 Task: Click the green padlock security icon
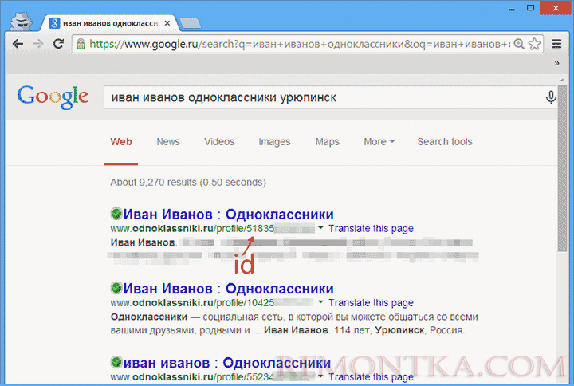[x=81, y=45]
